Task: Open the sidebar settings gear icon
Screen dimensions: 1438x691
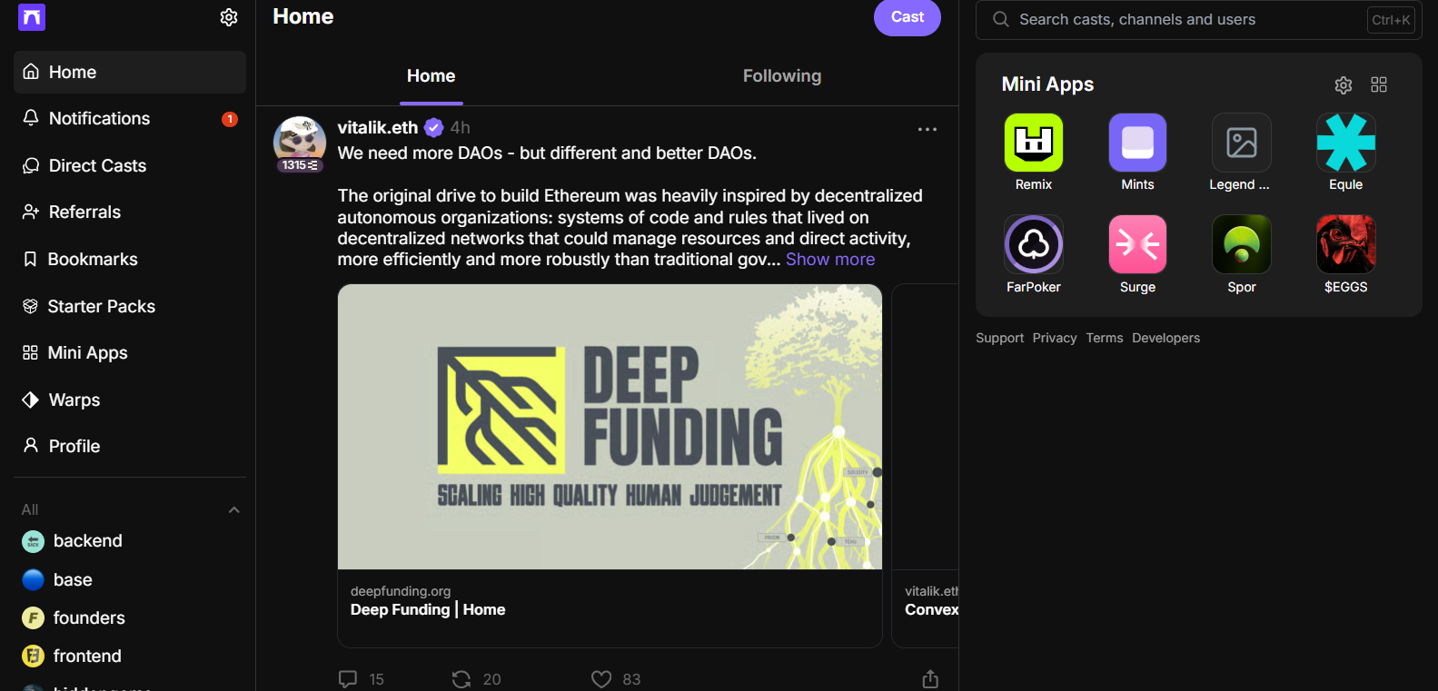Action: 229,17
